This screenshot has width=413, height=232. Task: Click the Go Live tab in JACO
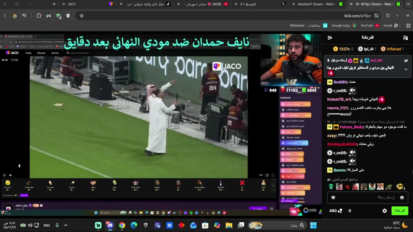pos(55,53)
